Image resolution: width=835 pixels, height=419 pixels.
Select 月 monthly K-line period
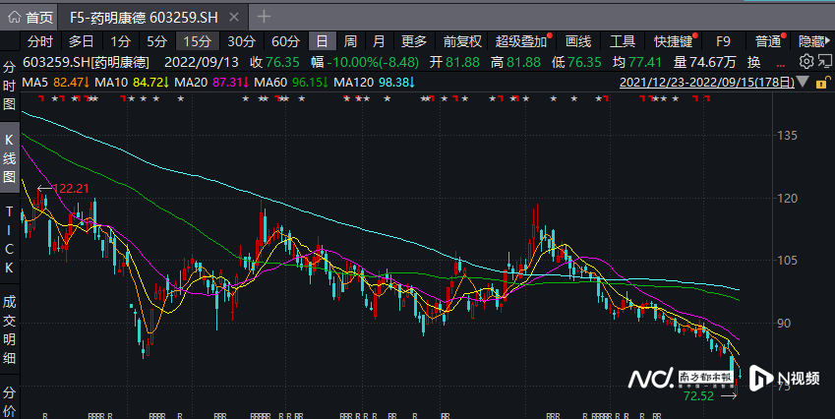coord(379,41)
